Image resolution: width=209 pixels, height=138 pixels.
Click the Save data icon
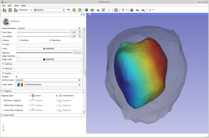coord(16,10)
